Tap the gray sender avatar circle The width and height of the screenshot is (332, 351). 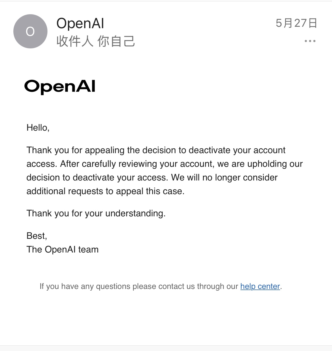tap(30, 31)
